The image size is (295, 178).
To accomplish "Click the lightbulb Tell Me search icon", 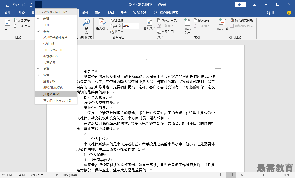I will pos(155,13).
